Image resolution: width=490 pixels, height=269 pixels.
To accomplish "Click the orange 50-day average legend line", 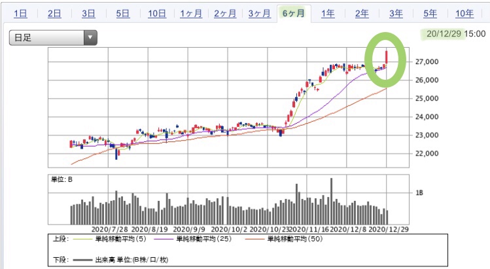I will click(x=254, y=240).
